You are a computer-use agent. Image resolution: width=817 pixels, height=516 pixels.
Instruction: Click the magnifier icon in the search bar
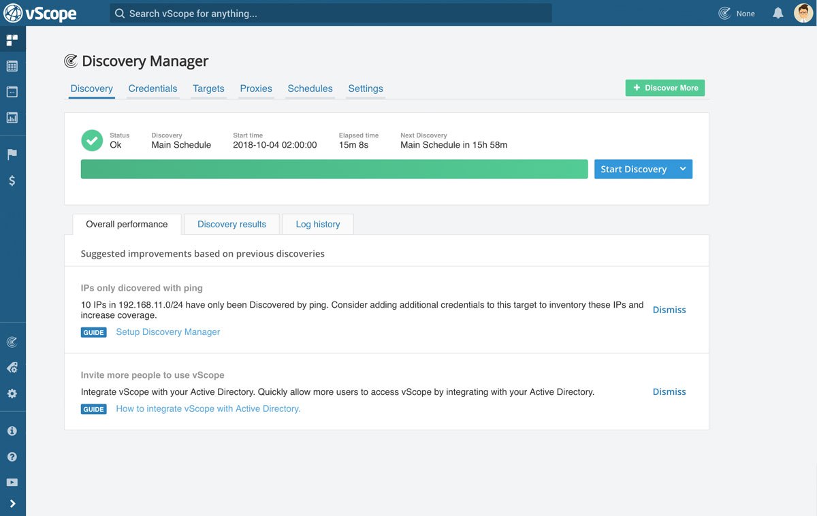120,14
